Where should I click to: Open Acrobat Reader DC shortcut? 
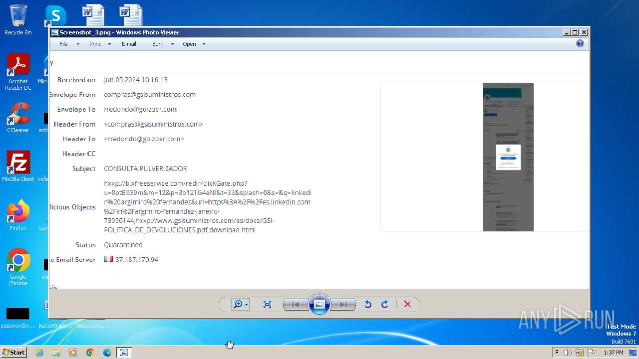pyautogui.click(x=18, y=72)
